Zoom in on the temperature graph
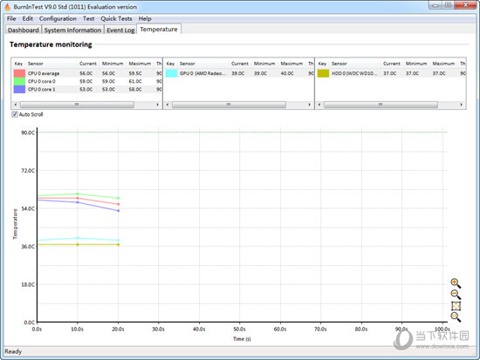This screenshot has width=480, height=360. point(456,283)
